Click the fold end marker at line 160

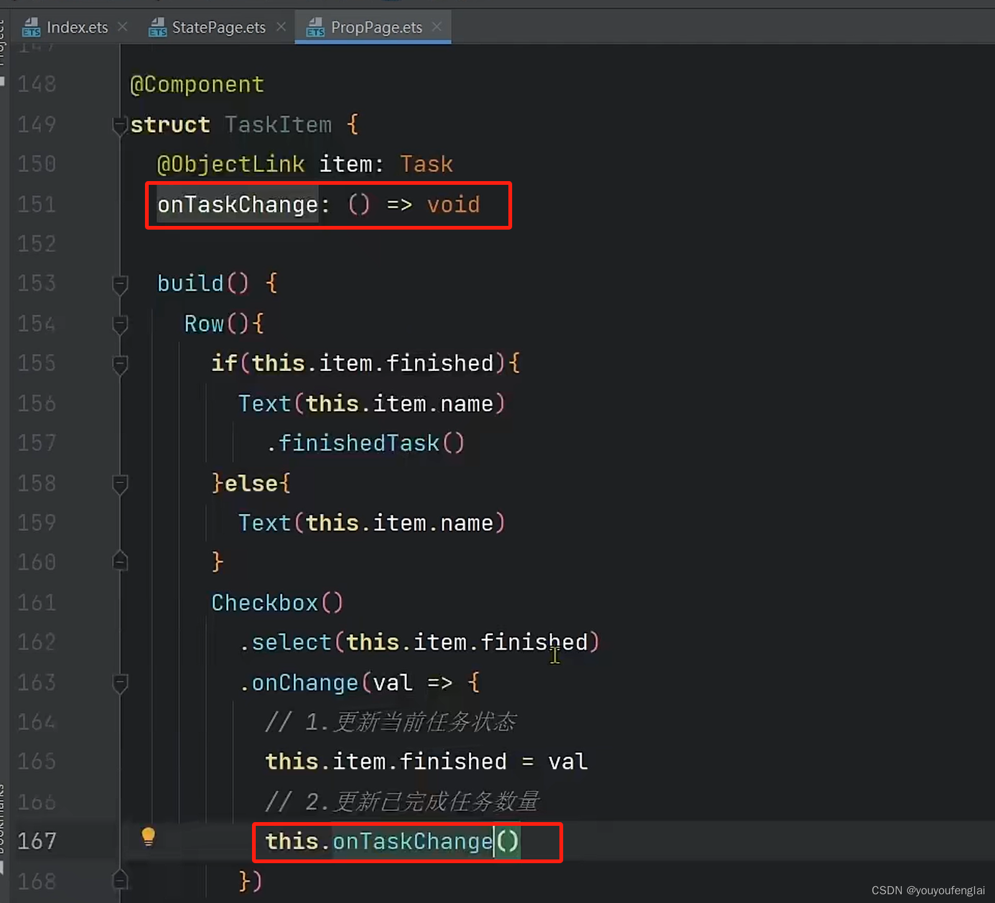(x=120, y=562)
